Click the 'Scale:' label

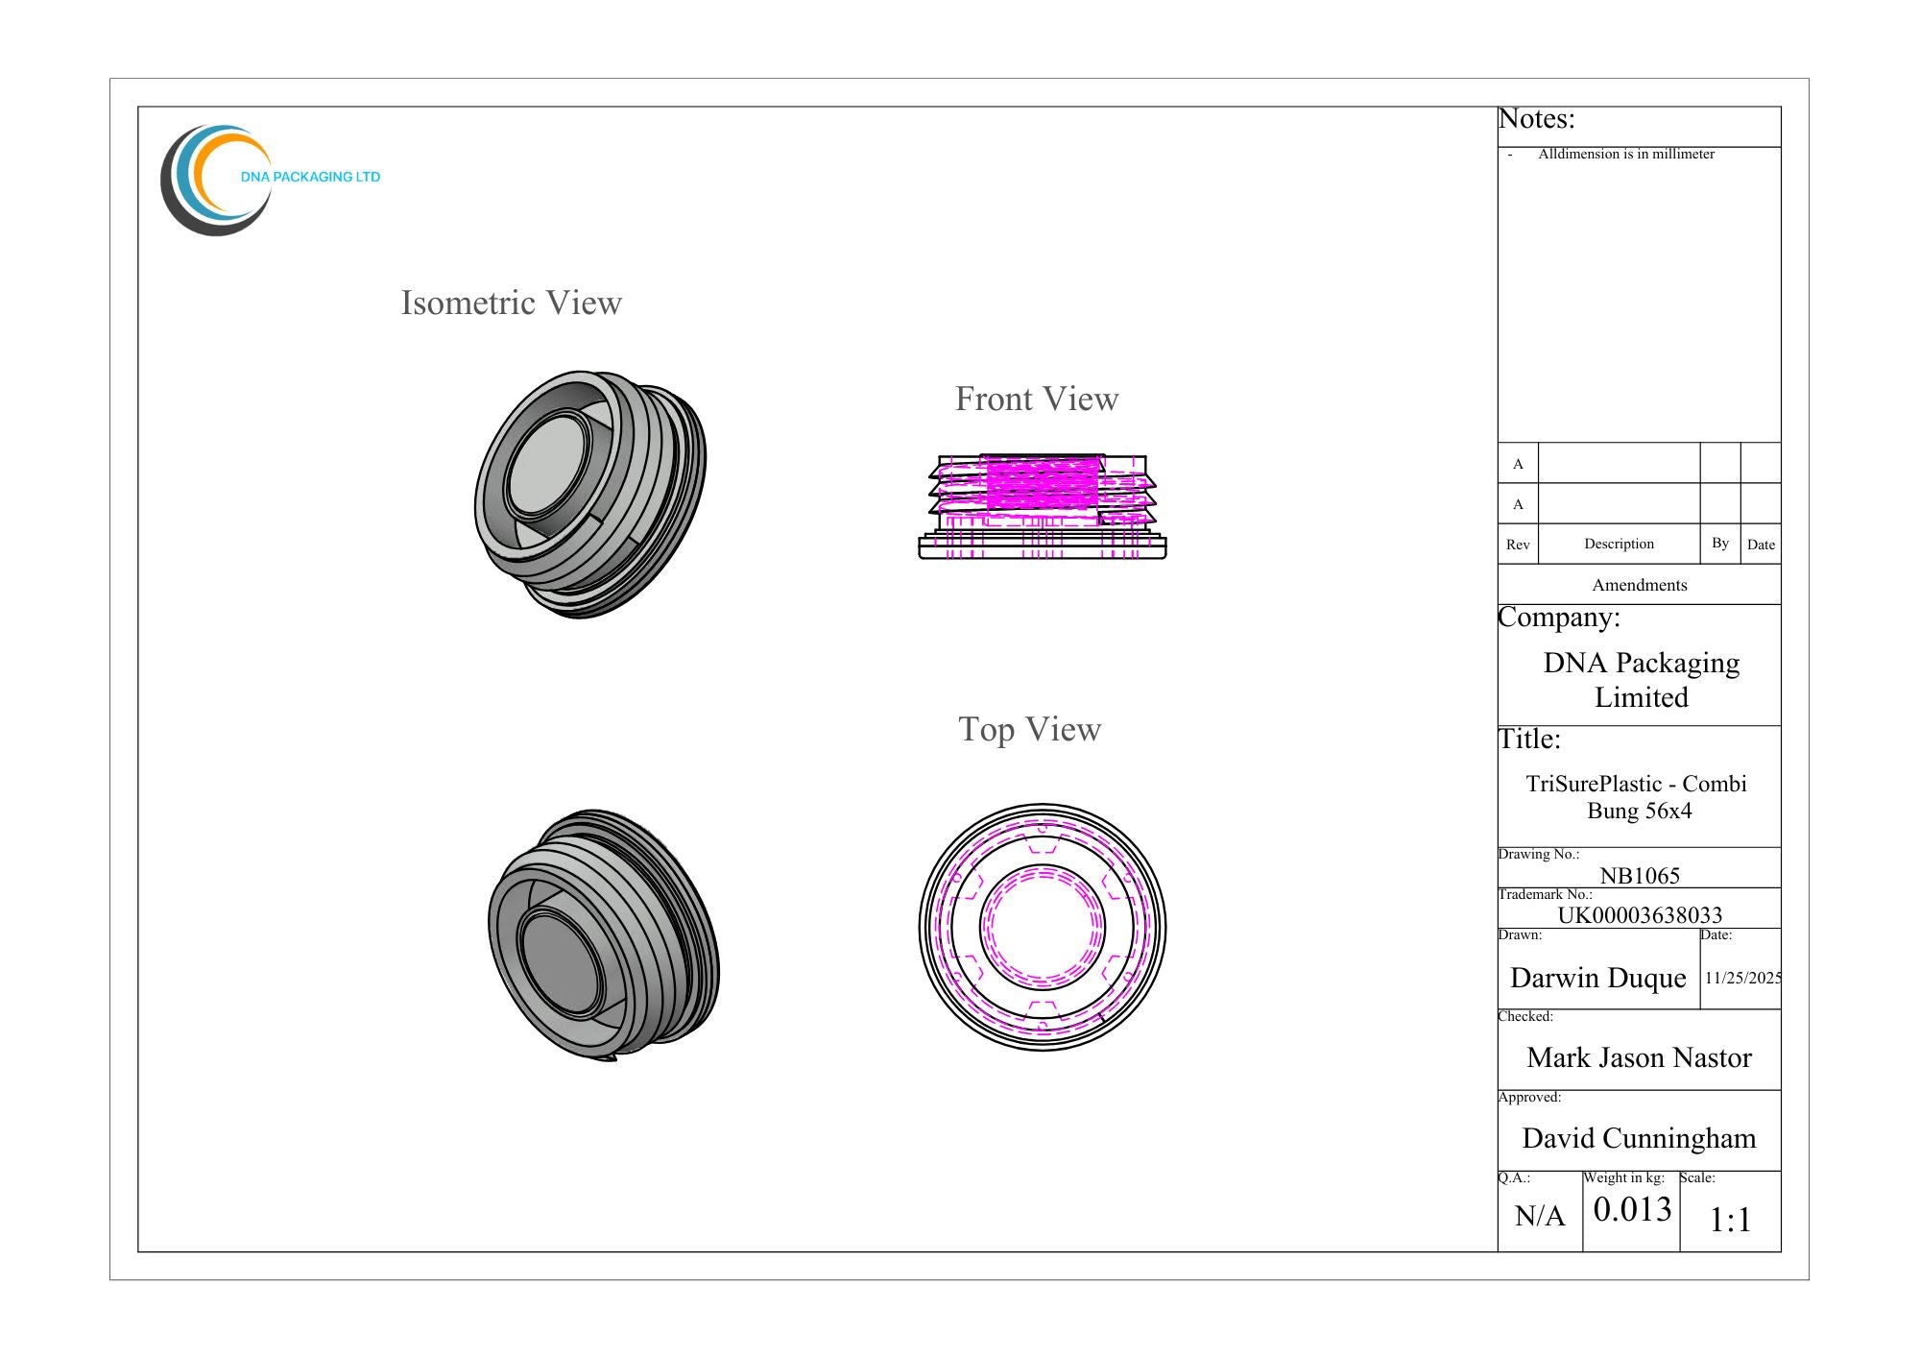point(1697,1177)
